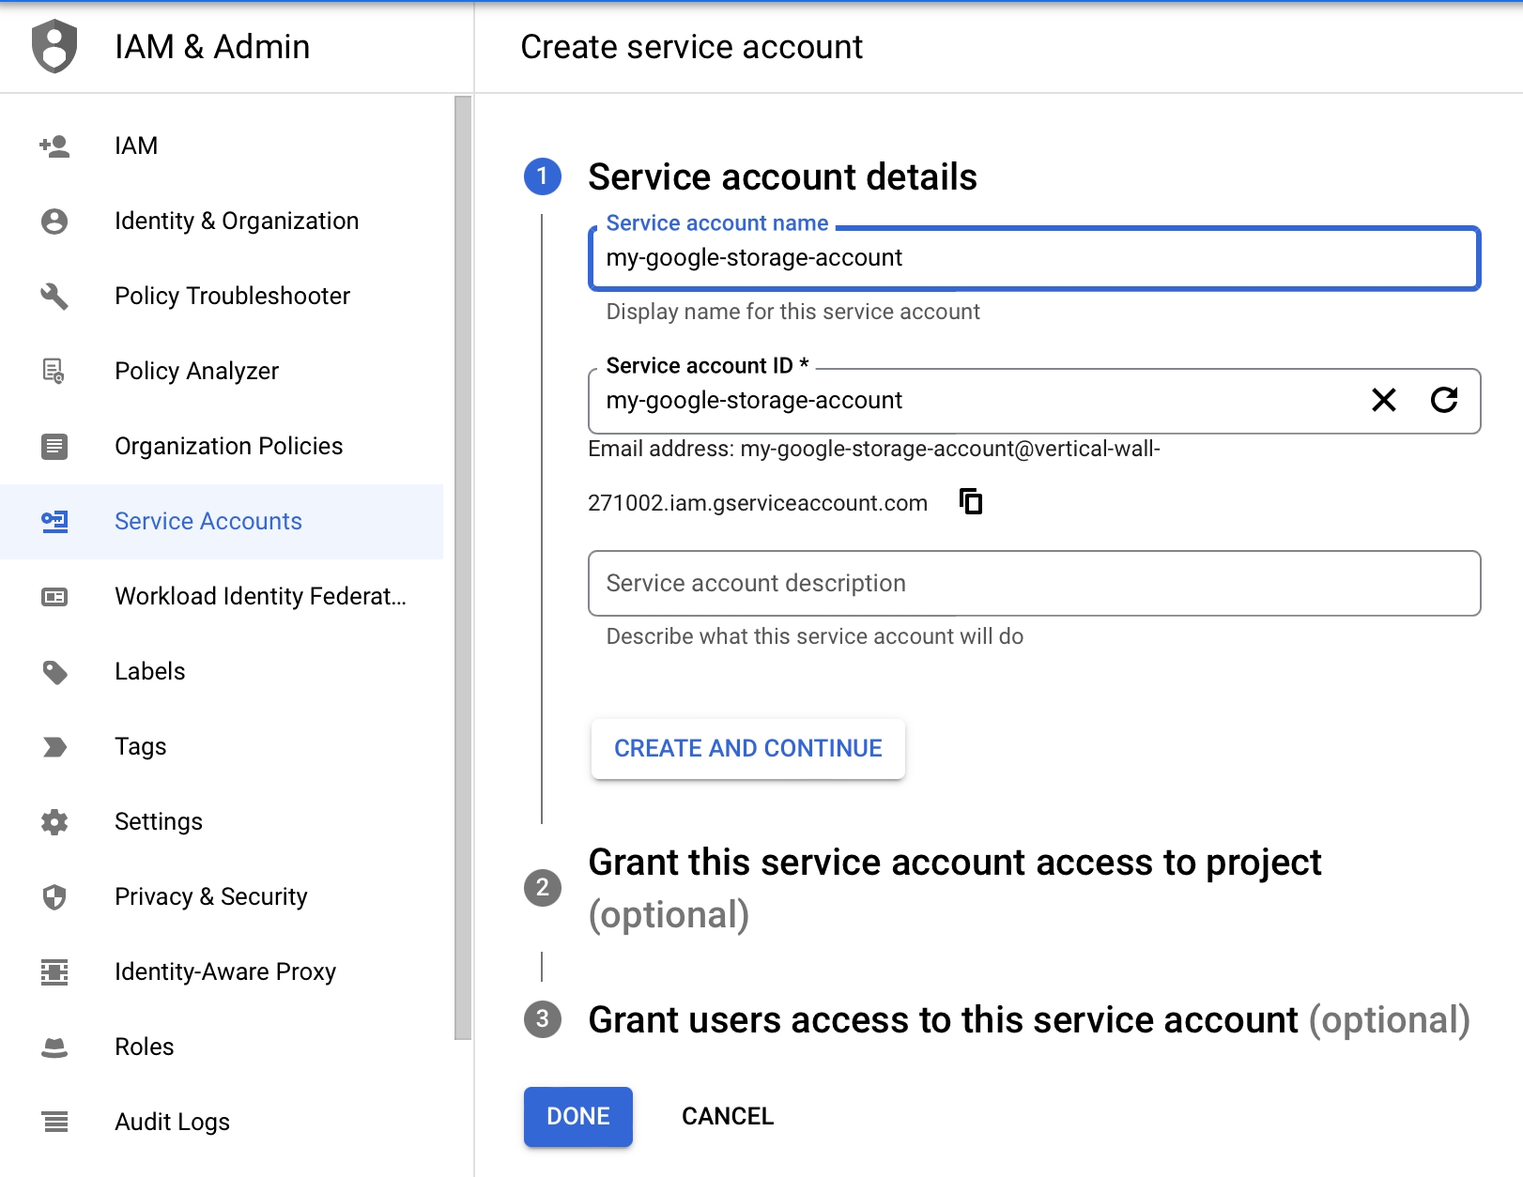This screenshot has height=1177, width=1523.
Task: Cancel the service account creation
Action: point(727,1117)
